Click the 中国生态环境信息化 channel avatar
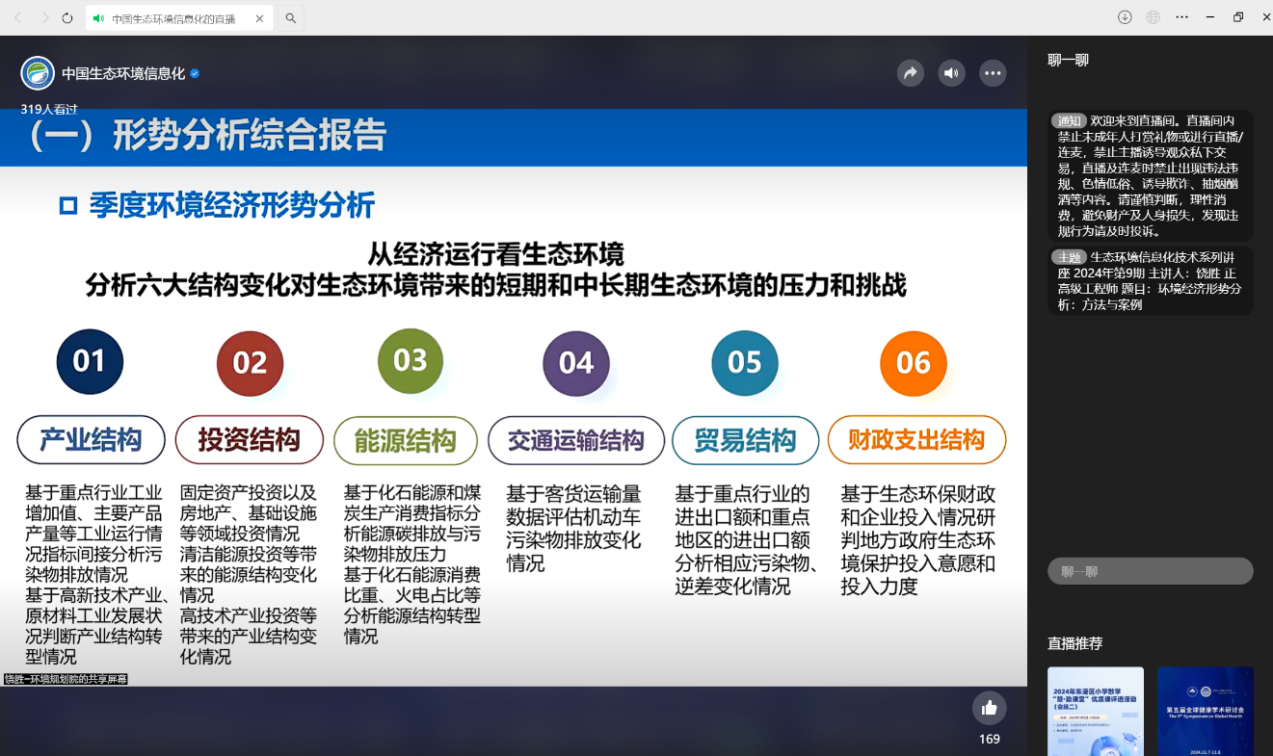Viewport: 1273px width, 756px height. coord(39,73)
